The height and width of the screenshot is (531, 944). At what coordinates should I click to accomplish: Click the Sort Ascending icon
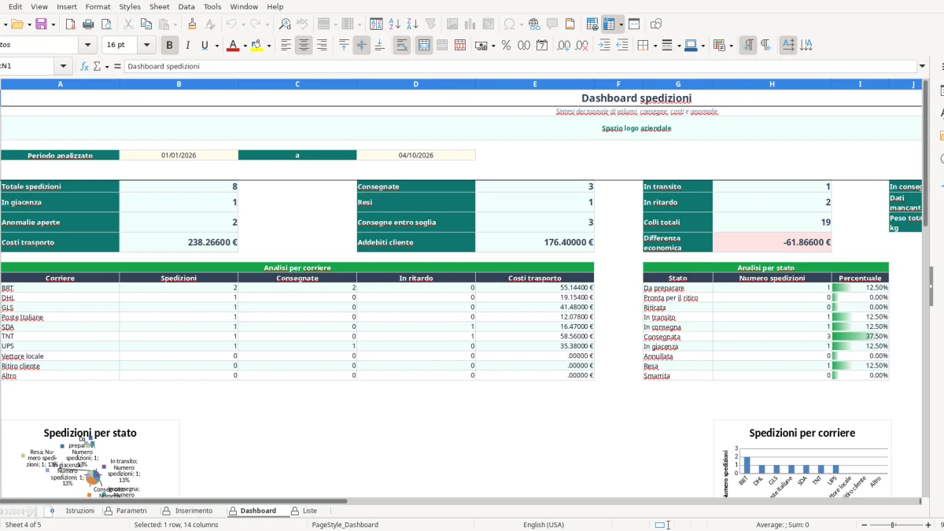(395, 24)
